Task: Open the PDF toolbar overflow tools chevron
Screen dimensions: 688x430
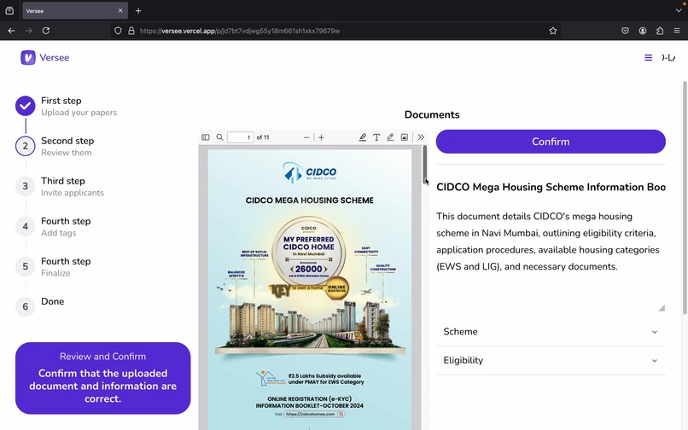Action: (x=421, y=137)
